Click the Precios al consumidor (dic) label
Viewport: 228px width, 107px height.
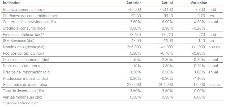point(26,60)
